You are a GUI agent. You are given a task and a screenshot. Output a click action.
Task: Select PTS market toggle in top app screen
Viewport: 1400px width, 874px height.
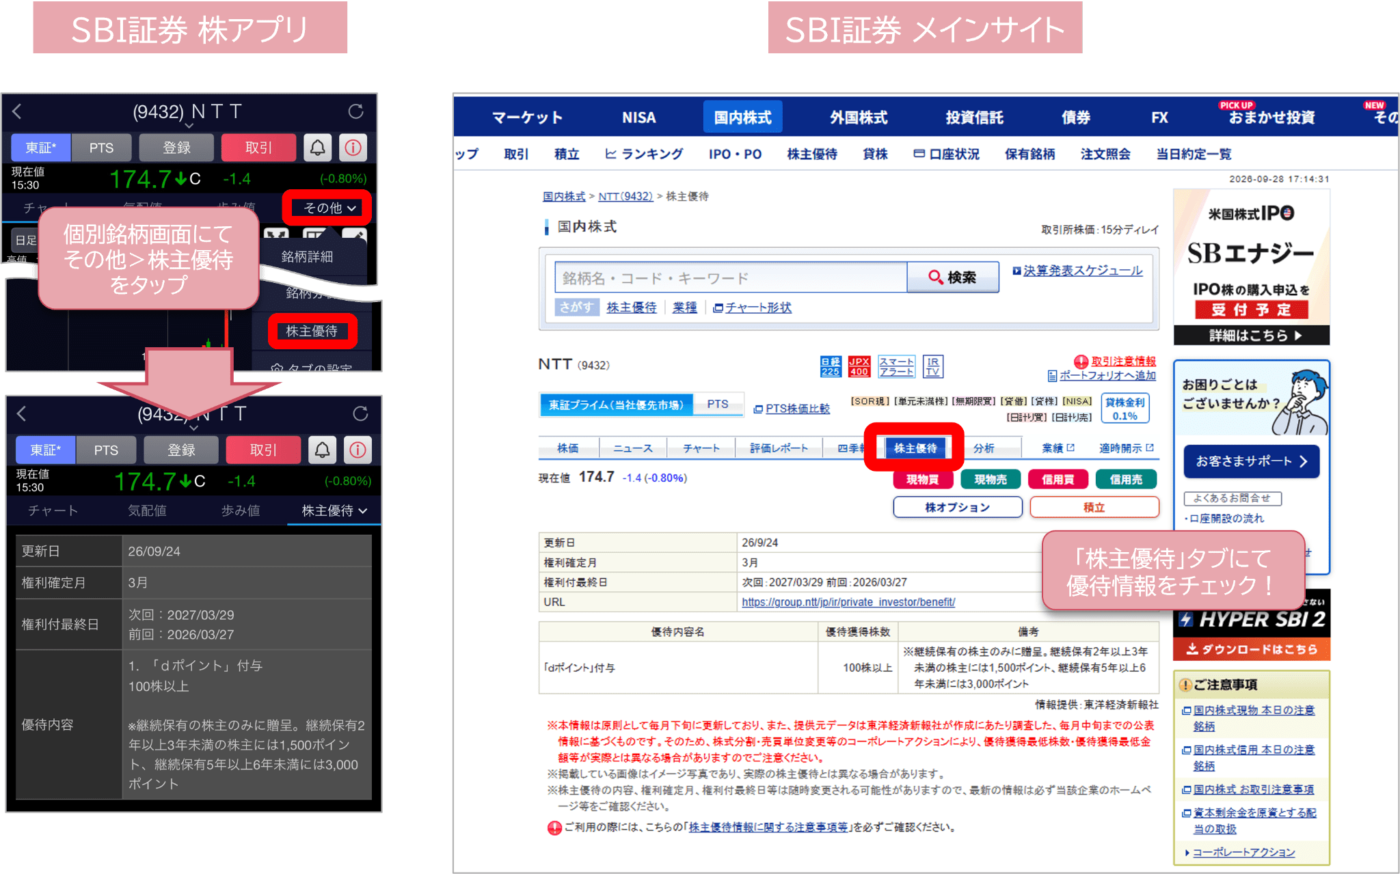tap(101, 148)
